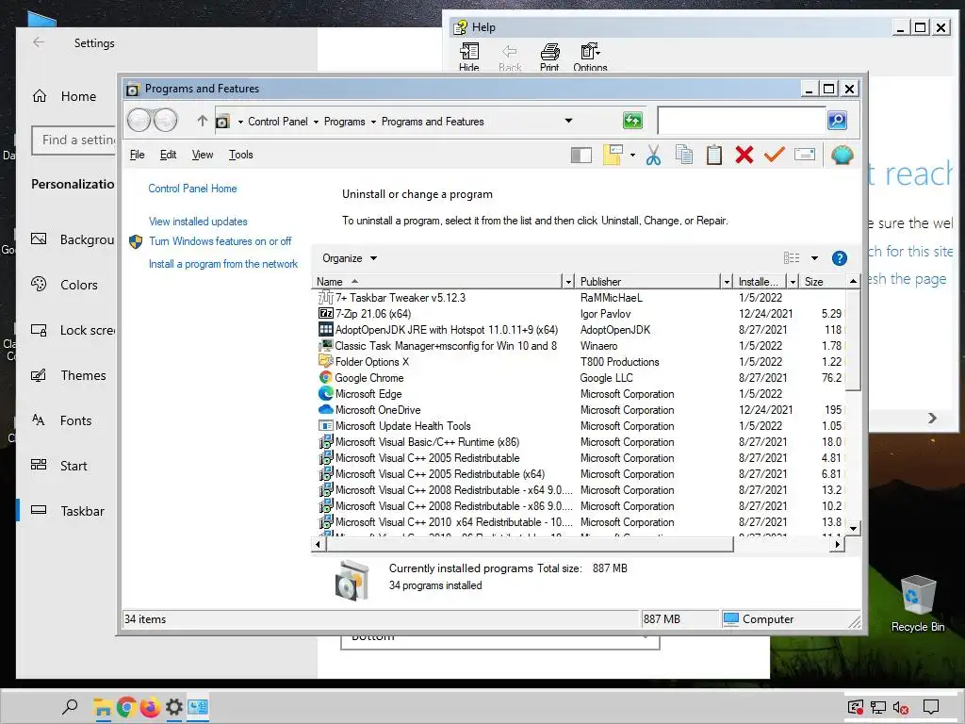Click the green refresh icon in address bar
Screen dimensions: 965x724
(x=632, y=120)
